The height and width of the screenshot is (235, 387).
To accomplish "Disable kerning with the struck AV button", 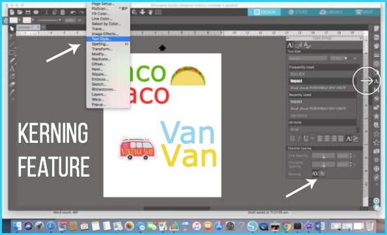I will 322,174.
